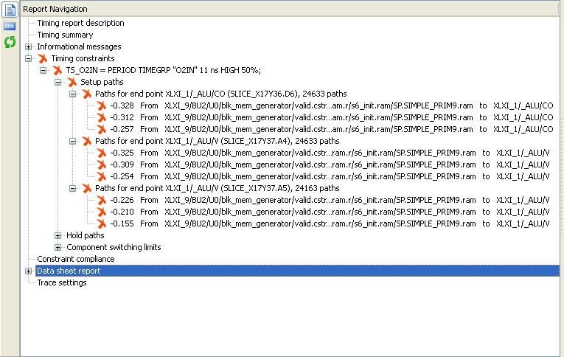Click the error icon on the -0.155 path
The height and width of the screenshot is (357, 564).
(x=102, y=223)
